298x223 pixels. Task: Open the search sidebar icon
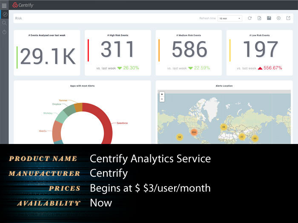pyautogui.click(x=4, y=23)
